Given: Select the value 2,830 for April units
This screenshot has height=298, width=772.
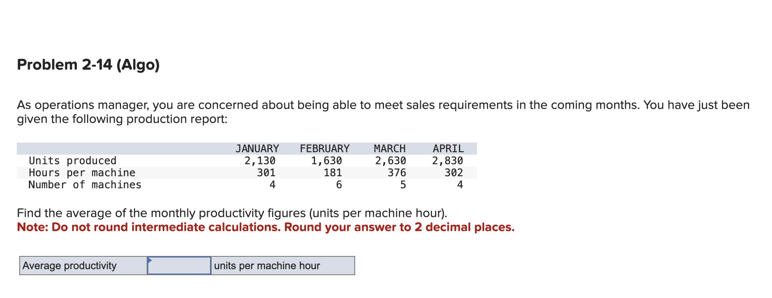Looking at the screenshot, I should [x=447, y=161].
